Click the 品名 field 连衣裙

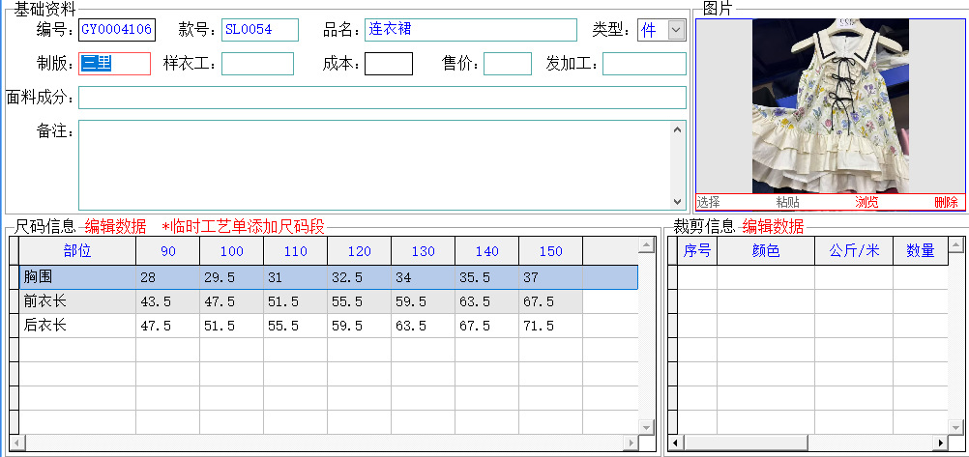473,30
